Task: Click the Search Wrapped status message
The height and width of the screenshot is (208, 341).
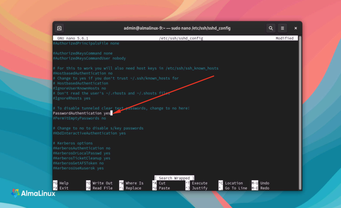Action: pos(174,178)
